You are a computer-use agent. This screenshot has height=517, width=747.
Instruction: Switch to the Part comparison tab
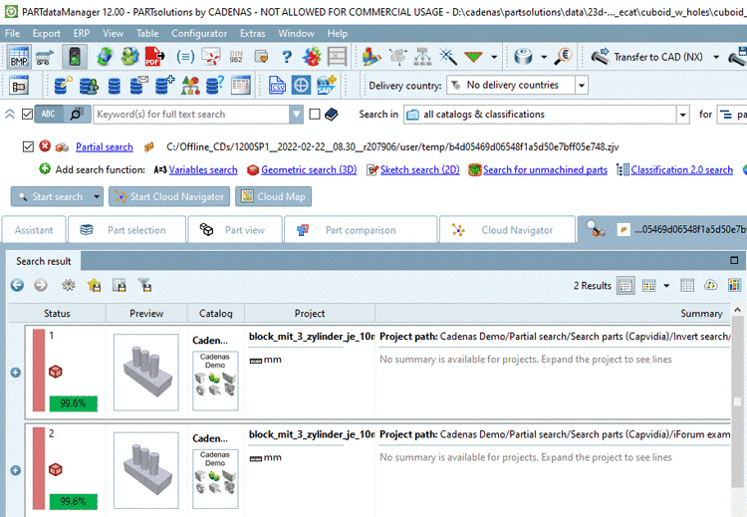click(x=361, y=230)
